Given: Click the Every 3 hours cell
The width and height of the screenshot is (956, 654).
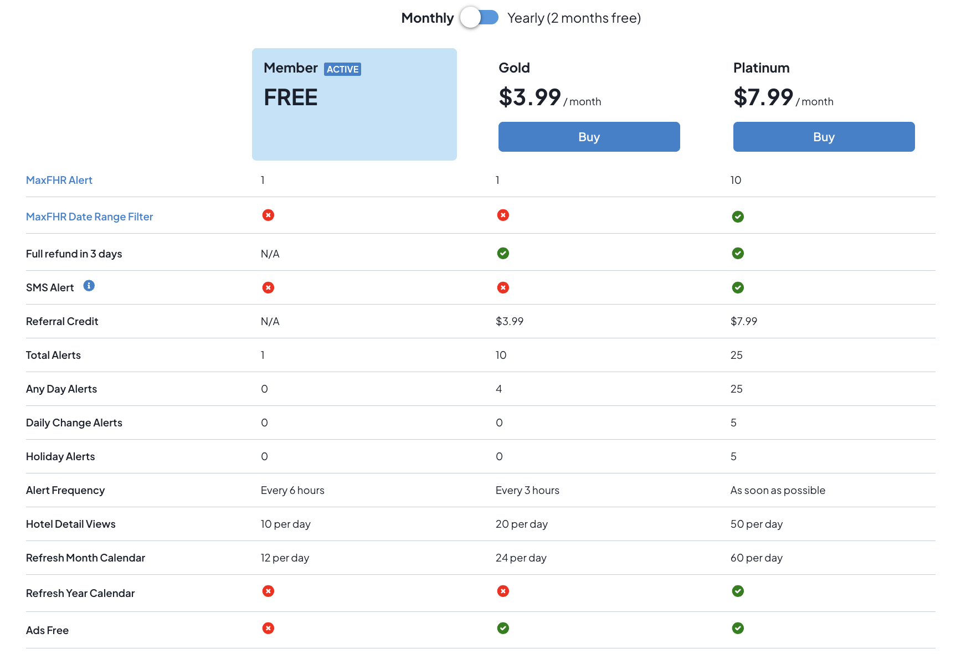Looking at the screenshot, I should tap(527, 490).
